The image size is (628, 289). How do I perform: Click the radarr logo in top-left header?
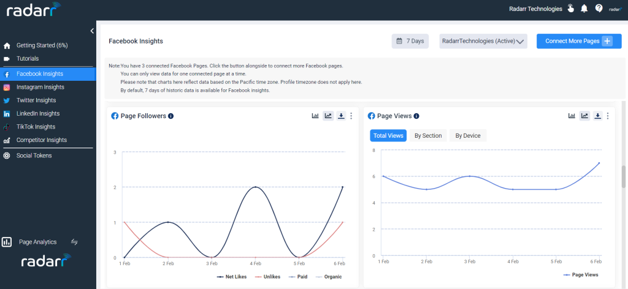(34, 10)
